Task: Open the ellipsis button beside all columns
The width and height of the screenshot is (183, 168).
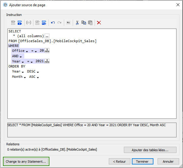Action: (47, 36)
